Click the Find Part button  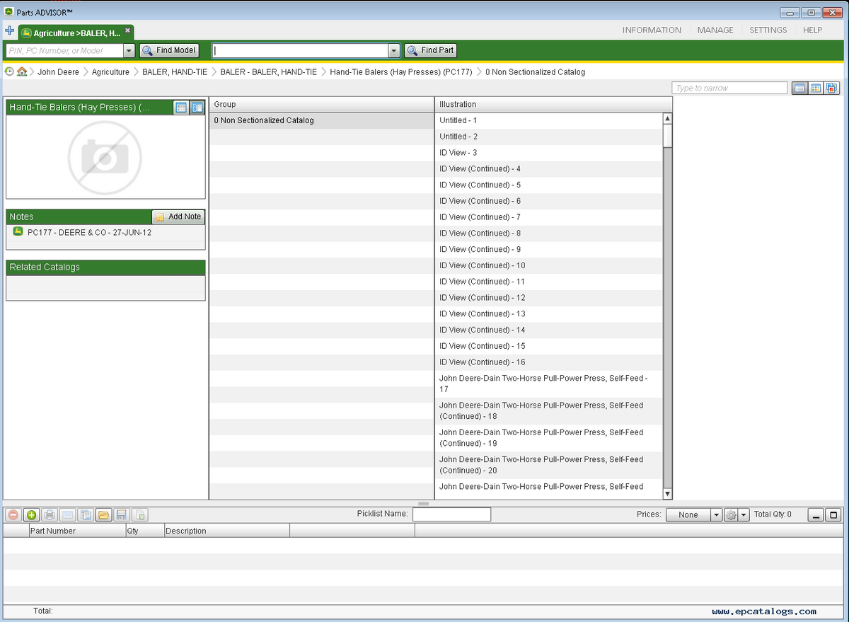(x=431, y=51)
